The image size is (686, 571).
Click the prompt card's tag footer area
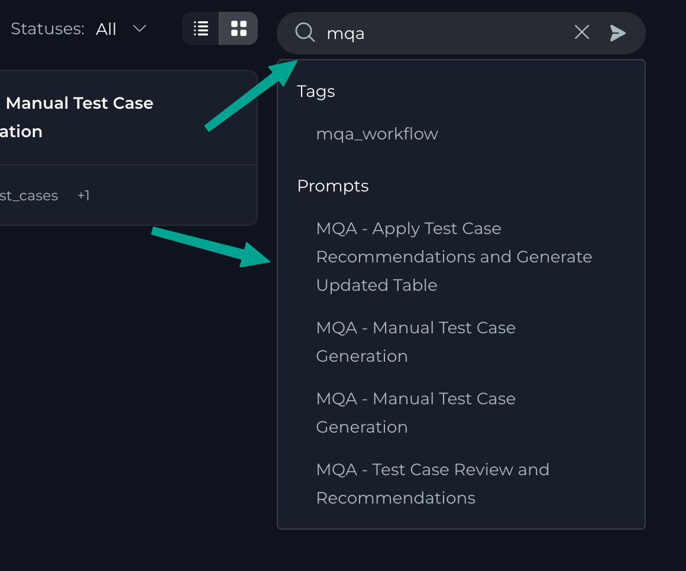(166, 196)
